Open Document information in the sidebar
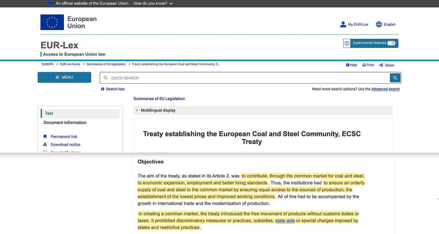The image size is (439, 234). coord(65,122)
